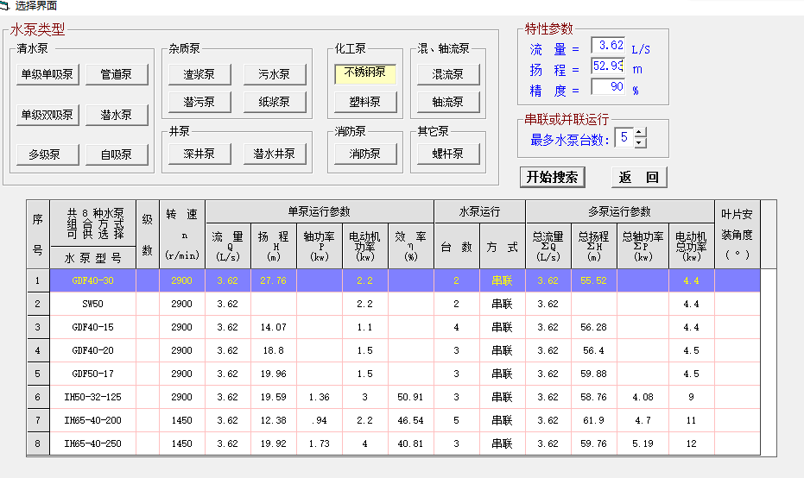Click the 59.88 total head cell

[x=594, y=374]
